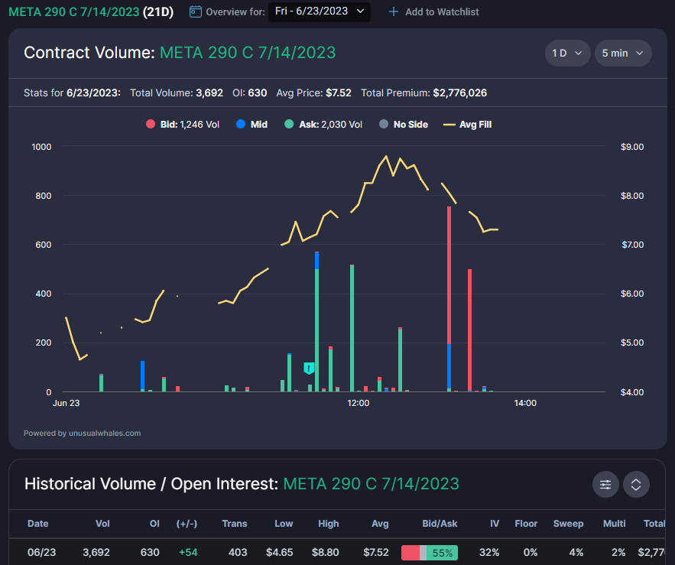Click the 55% Bid/Ask ratio bar
The width and height of the screenshot is (675, 565).
429,553
